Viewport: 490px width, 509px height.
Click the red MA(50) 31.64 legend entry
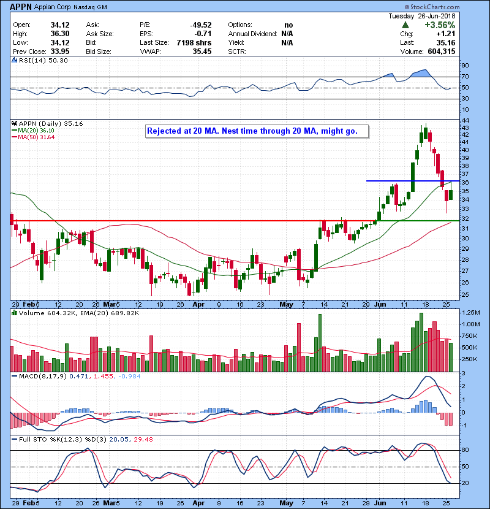coord(33,137)
